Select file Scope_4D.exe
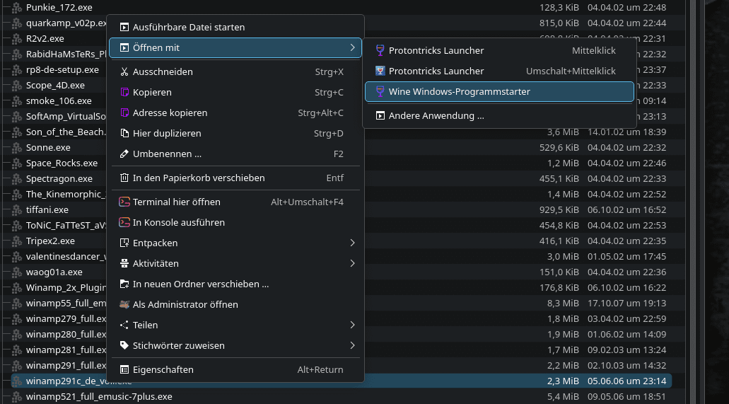This screenshot has width=729, height=404. tap(55, 85)
